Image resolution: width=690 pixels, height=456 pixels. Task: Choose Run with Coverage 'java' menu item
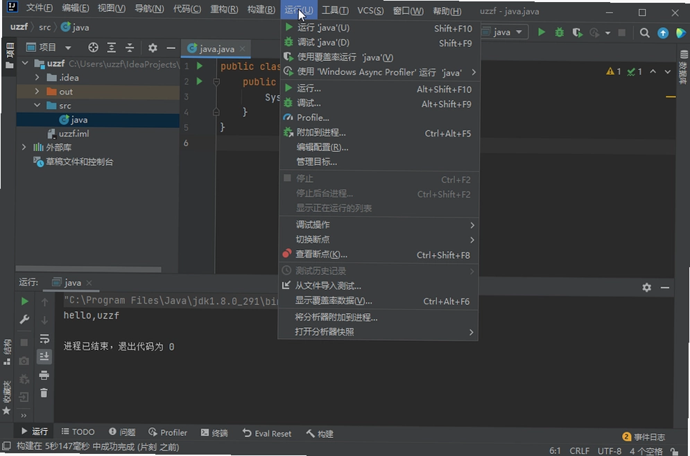click(x=379, y=57)
